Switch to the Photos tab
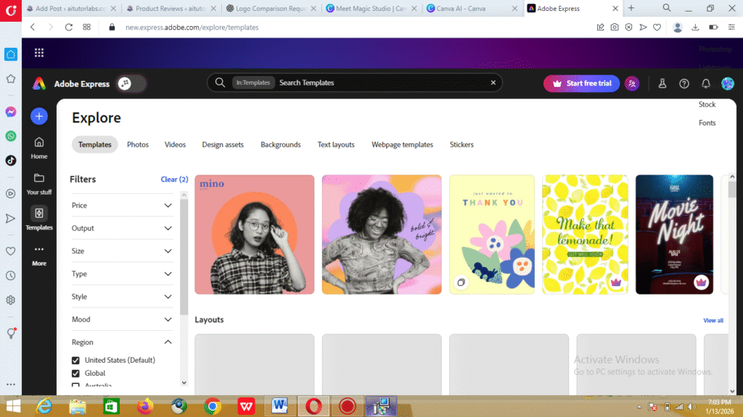This screenshot has height=417, width=743. click(x=138, y=145)
